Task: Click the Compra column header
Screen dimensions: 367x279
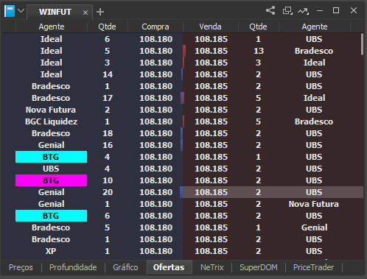Action: (155, 27)
